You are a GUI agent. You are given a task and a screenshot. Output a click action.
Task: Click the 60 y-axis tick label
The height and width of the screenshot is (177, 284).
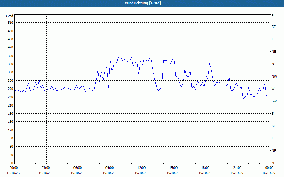11,147
